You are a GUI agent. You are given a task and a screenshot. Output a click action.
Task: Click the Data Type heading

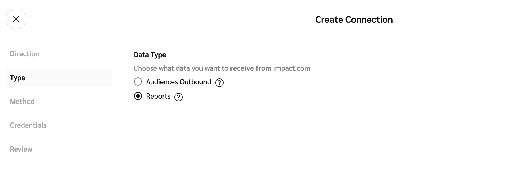click(150, 55)
